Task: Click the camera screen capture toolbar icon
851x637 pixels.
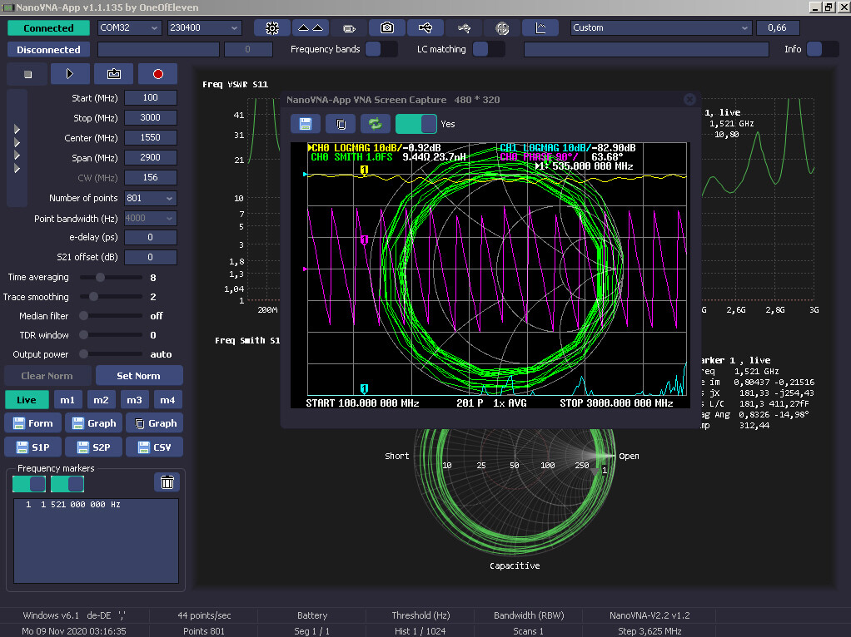Action: [387, 27]
